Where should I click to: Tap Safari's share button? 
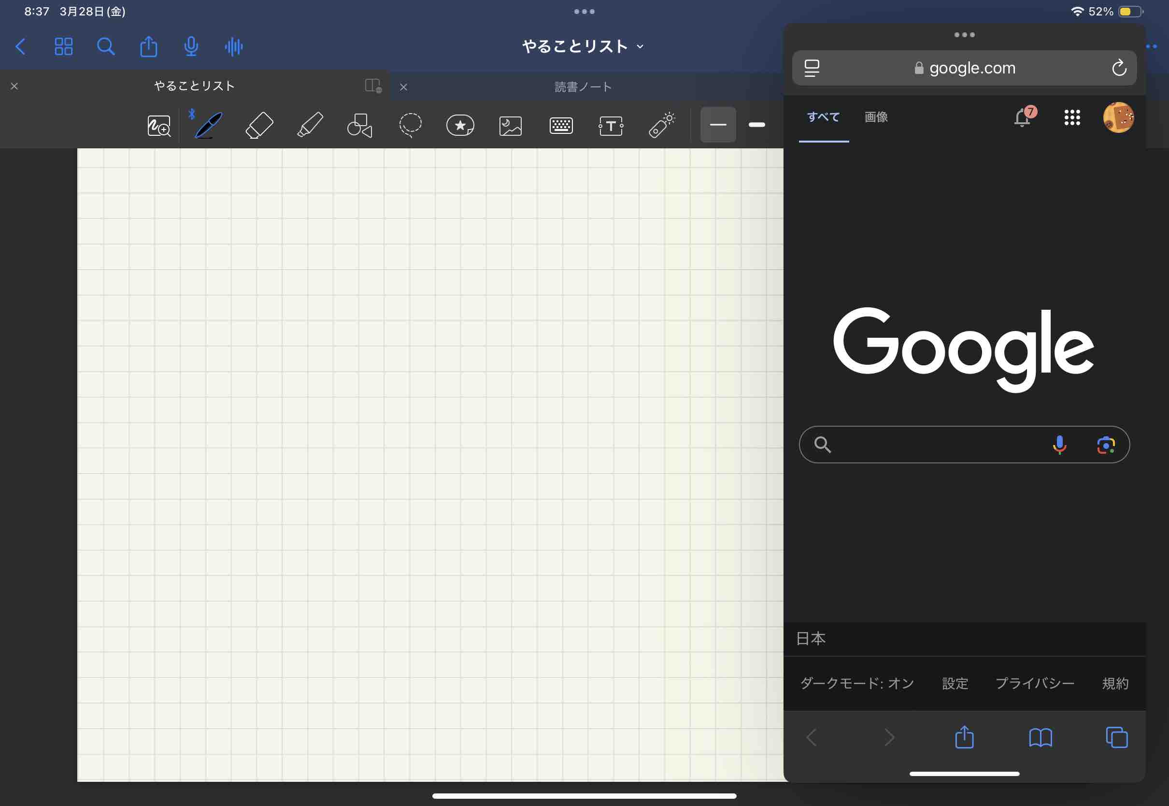[964, 737]
